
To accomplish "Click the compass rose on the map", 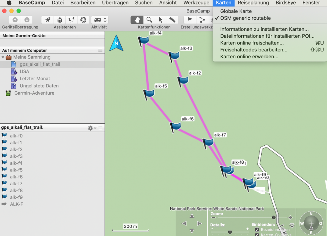I will (x=311, y=223).
